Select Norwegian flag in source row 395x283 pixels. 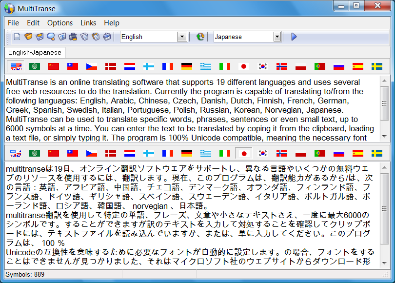(x=282, y=66)
